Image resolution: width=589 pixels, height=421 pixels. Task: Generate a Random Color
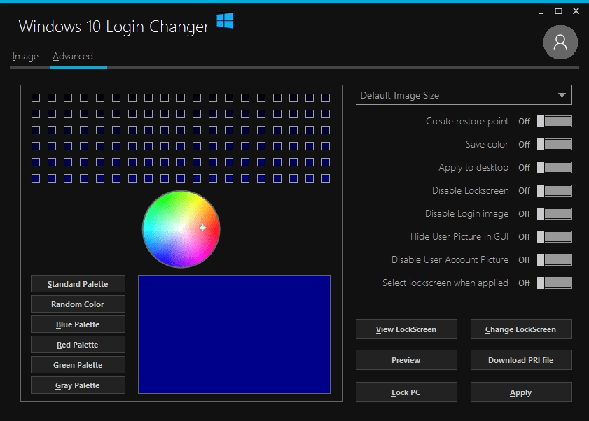78,304
